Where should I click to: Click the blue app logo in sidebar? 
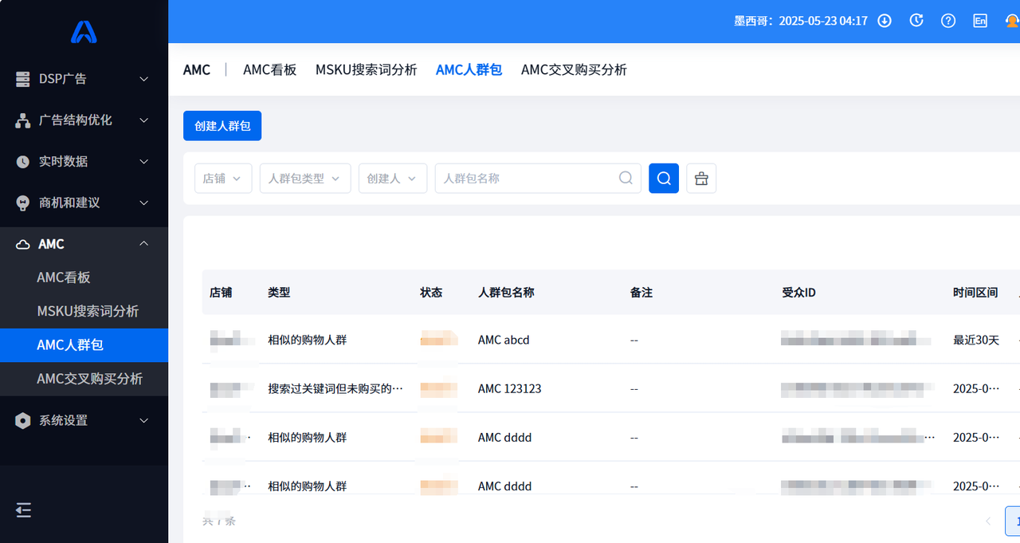84,31
